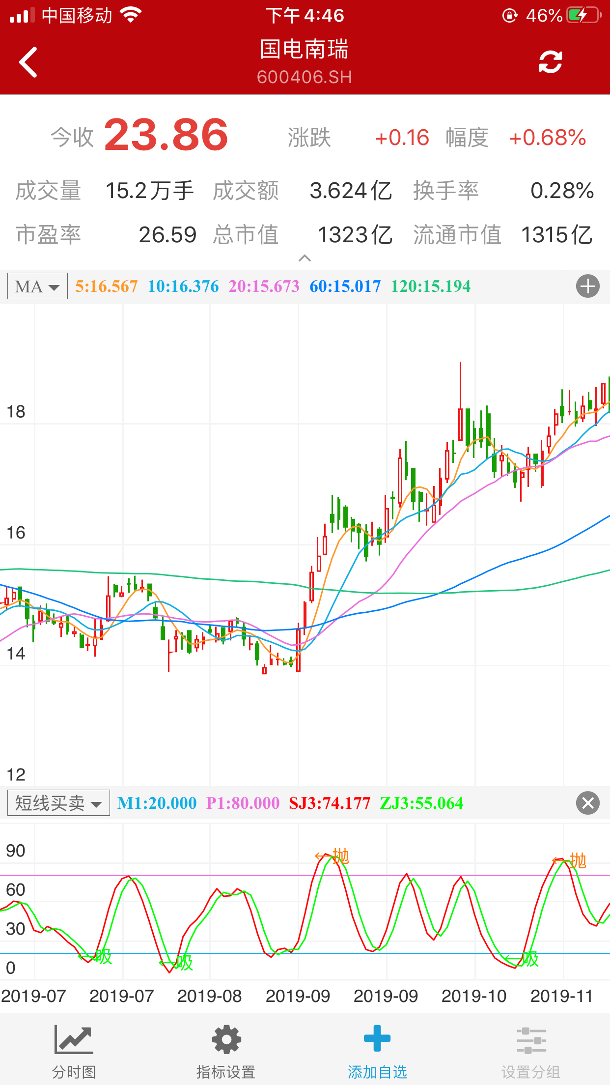
Task: Open 设置分组 sliders icon
Action: (531, 1040)
